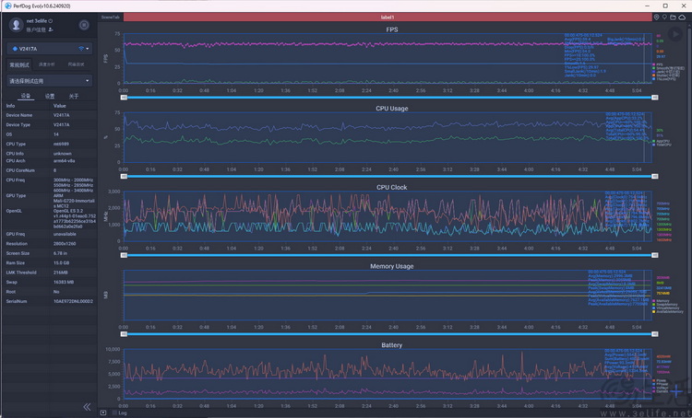
Task: Click the Memory Usage left range handle
Action: [124, 334]
